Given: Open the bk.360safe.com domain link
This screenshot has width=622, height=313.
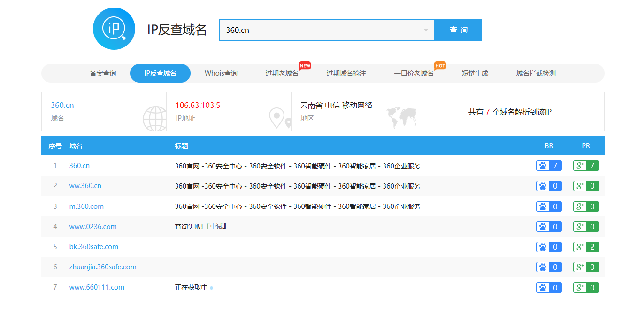Looking at the screenshot, I should (x=94, y=246).
